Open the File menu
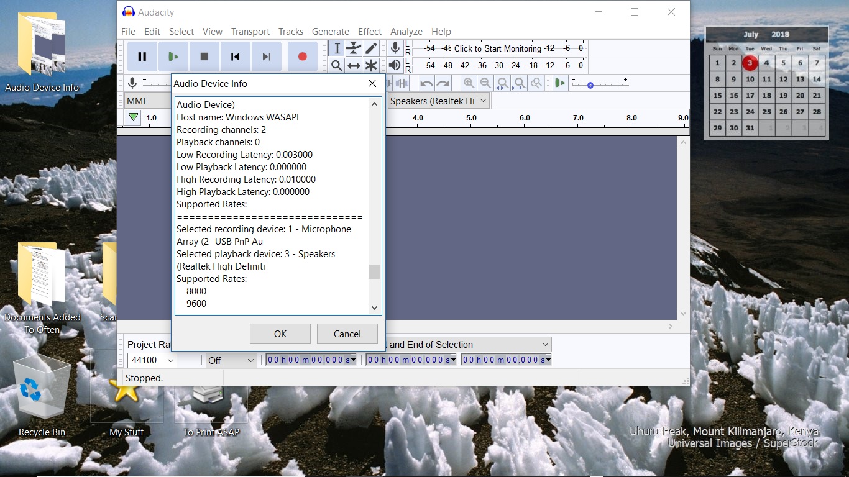This screenshot has width=849, height=477. (x=128, y=32)
